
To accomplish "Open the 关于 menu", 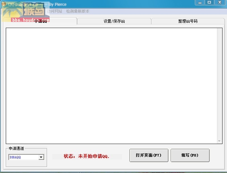I will pyautogui.click(x=19, y=11).
